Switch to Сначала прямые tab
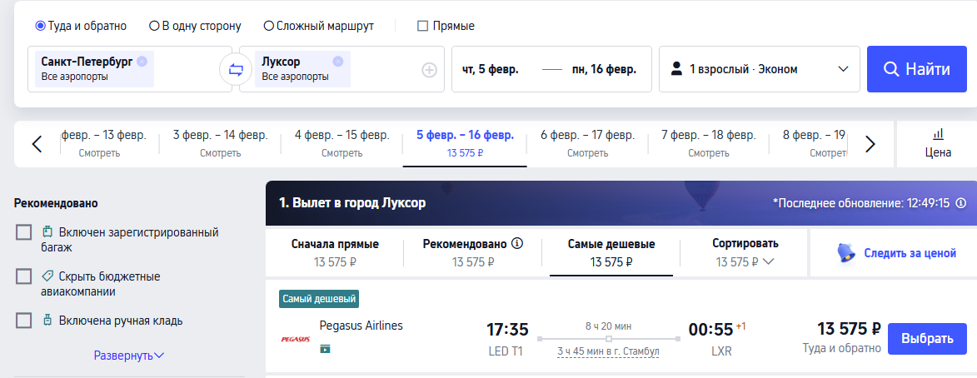This screenshot has height=378, width=977. coord(335,252)
